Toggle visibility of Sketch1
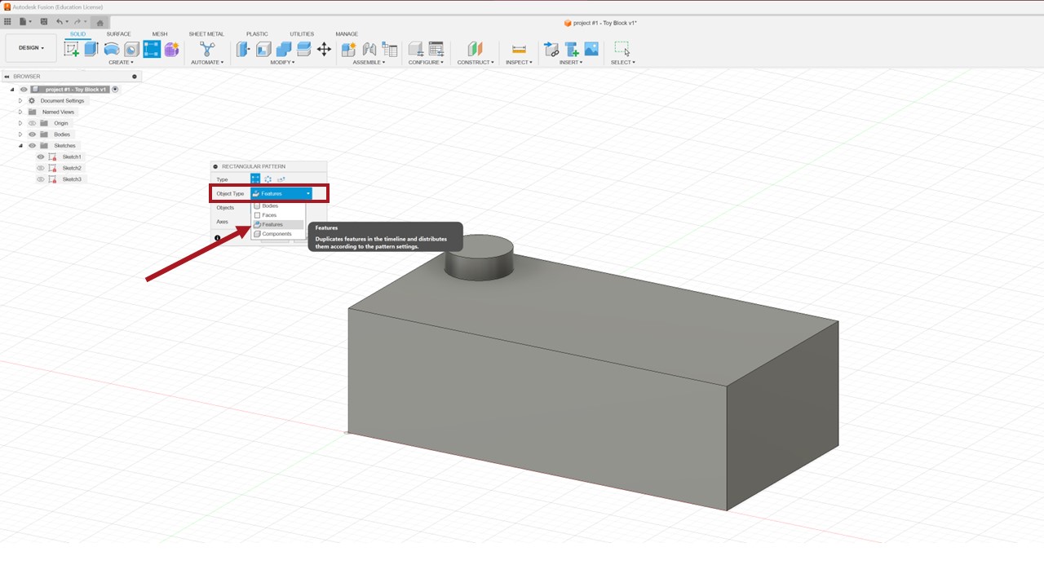Viewport: 1044px width, 587px height. coord(41,157)
